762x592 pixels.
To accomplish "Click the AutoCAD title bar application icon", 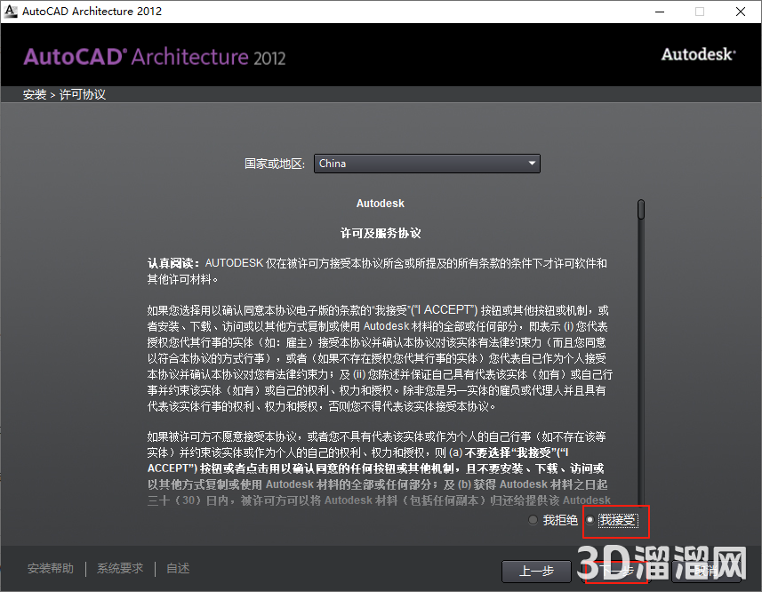I will tap(11, 12).
